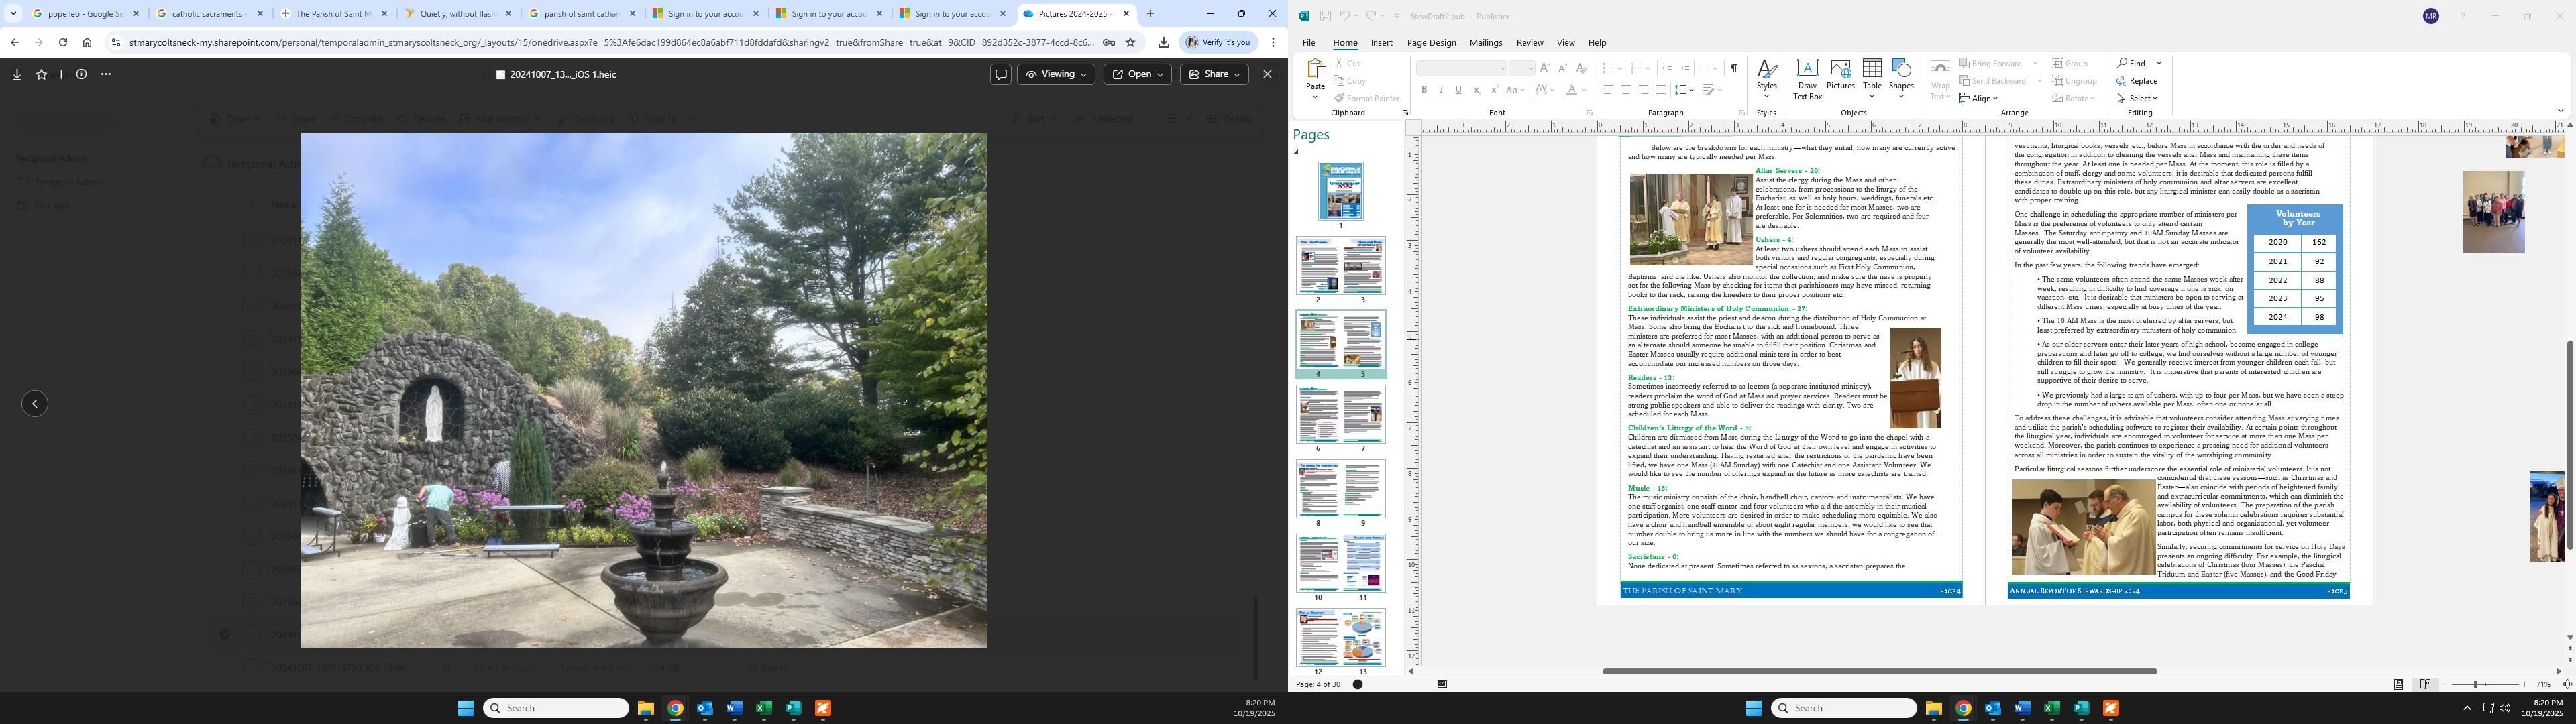
Task: Open the Page Design ribbon tab
Action: coord(1431,43)
